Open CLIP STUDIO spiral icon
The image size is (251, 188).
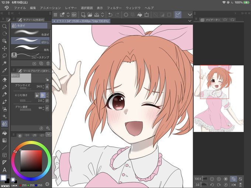[x=74, y=15]
